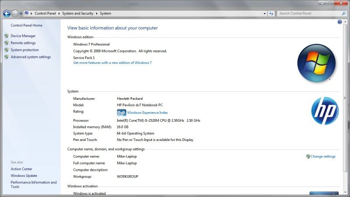This screenshot has height=197, width=350.
Task: Click the Forward navigation arrow button
Action: (15, 14)
